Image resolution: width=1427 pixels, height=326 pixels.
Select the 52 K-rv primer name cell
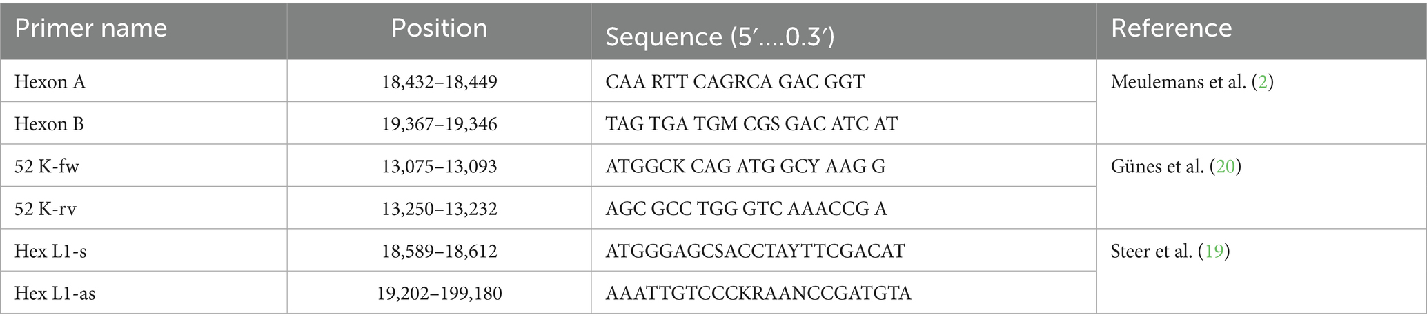click(x=46, y=209)
